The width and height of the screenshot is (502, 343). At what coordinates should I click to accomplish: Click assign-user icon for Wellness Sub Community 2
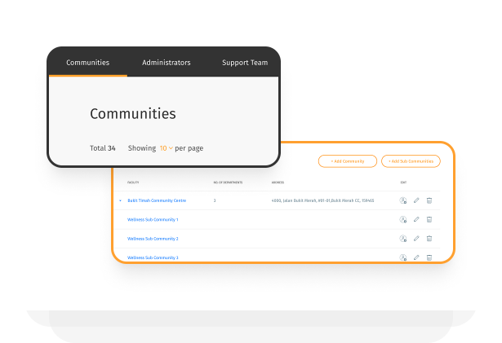coord(402,239)
